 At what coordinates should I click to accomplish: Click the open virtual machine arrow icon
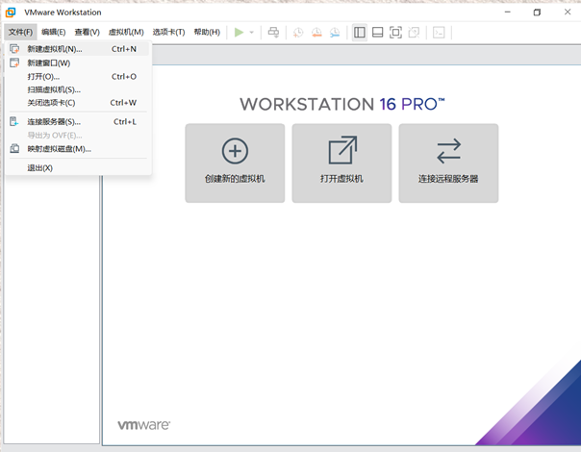click(x=342, y=150)
